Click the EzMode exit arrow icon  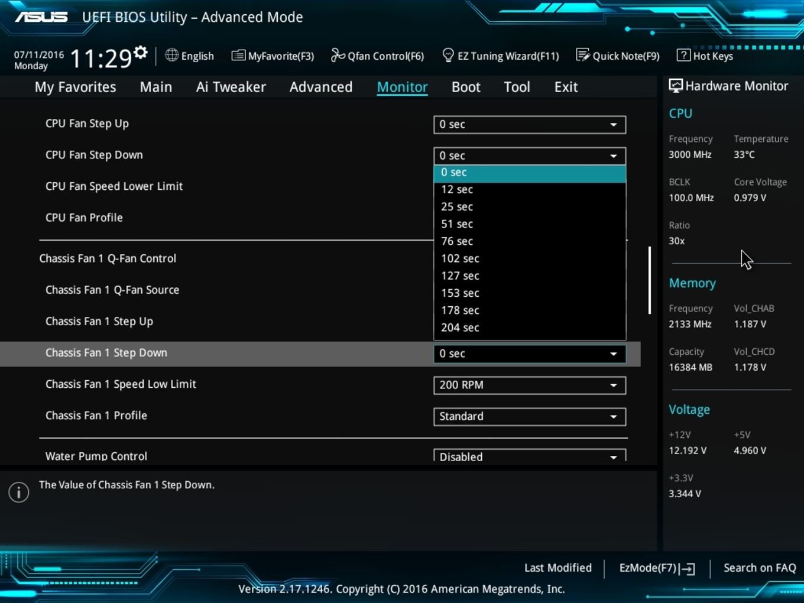[687, 569]
